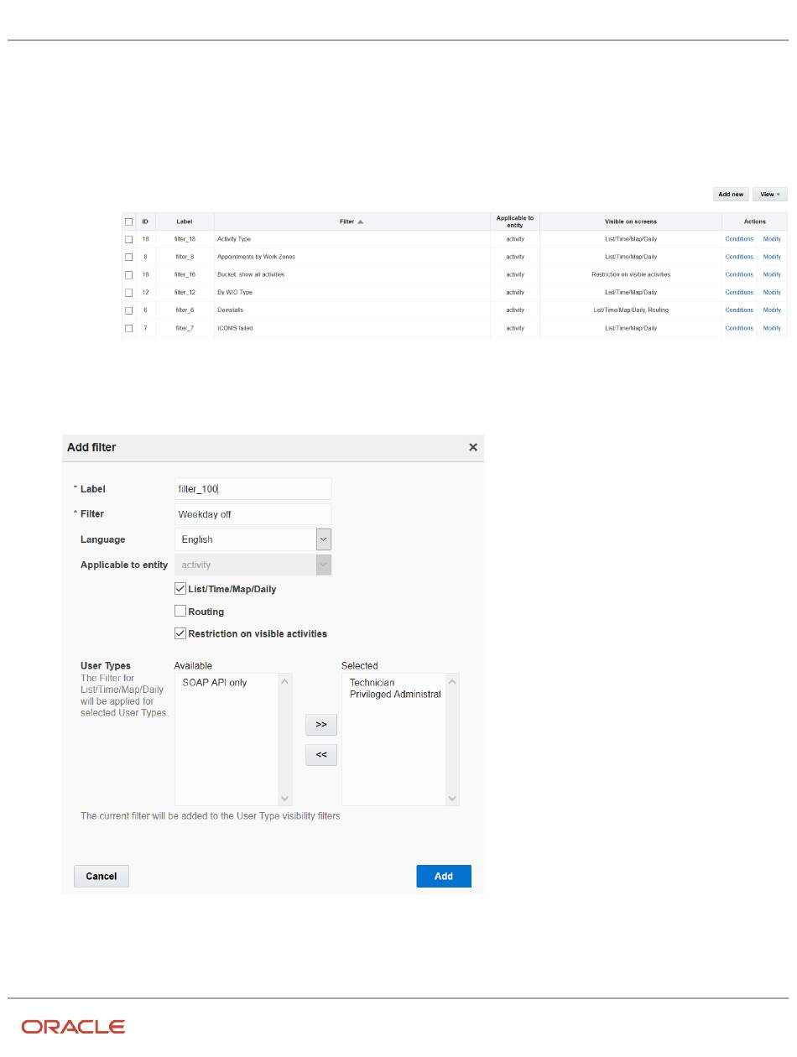Cancel the Add filter dialog
Image resolution: width=797 pixels, height=1057 pixels.
point(102,876)
